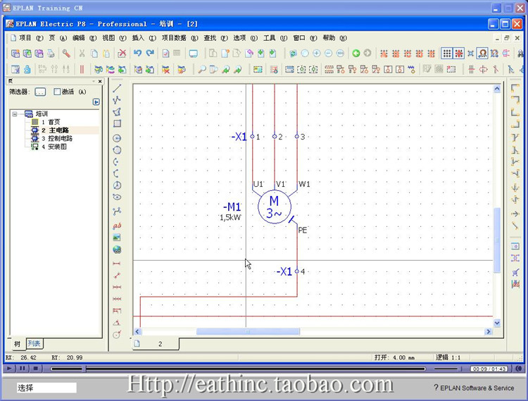Viewport: 528px width, 401px height.
Task: Open the 视图 (V) menu
Action: click(x=114, y=38)
